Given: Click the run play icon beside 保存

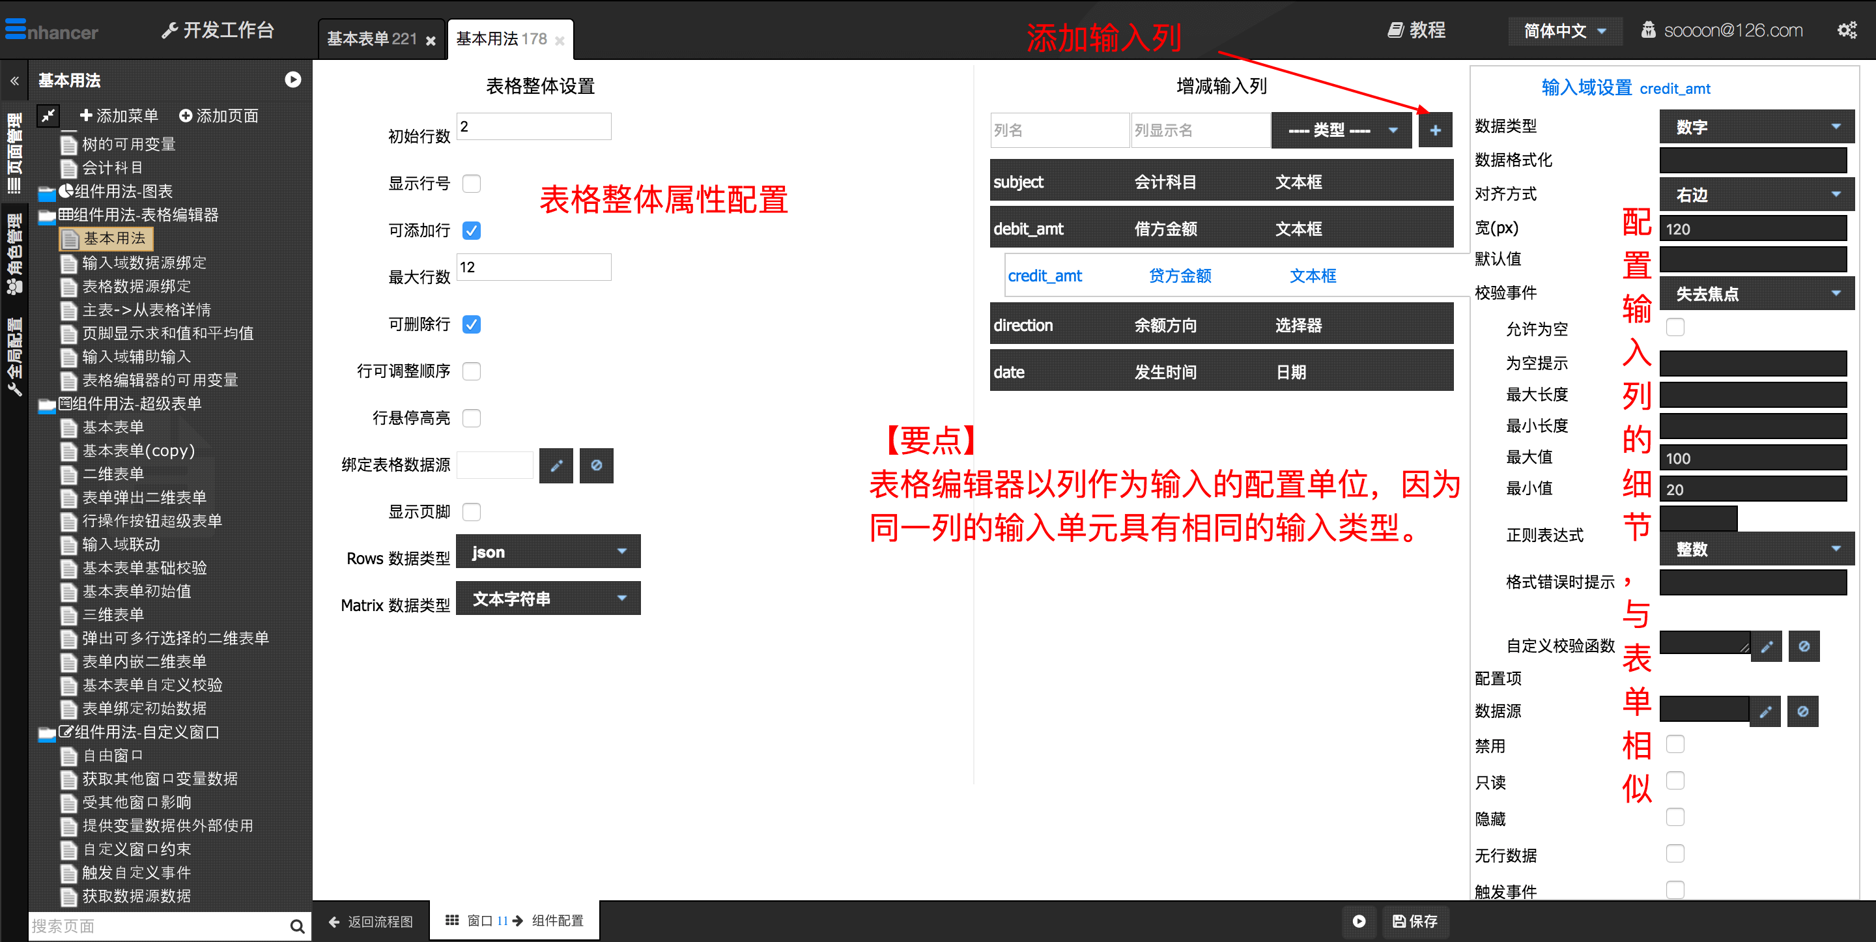Looking at the screenshot, I should [1358, 921].
